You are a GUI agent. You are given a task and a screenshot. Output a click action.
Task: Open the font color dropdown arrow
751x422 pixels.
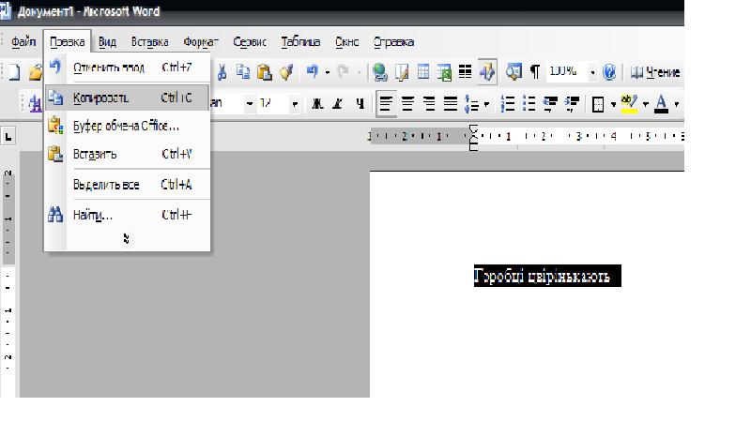pos(676,104)
